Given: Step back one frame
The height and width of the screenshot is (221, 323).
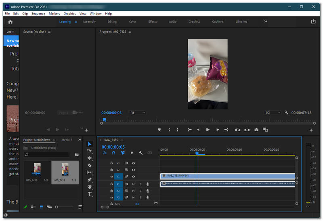Looking at the screenshot, I should (x=199, y=130).
